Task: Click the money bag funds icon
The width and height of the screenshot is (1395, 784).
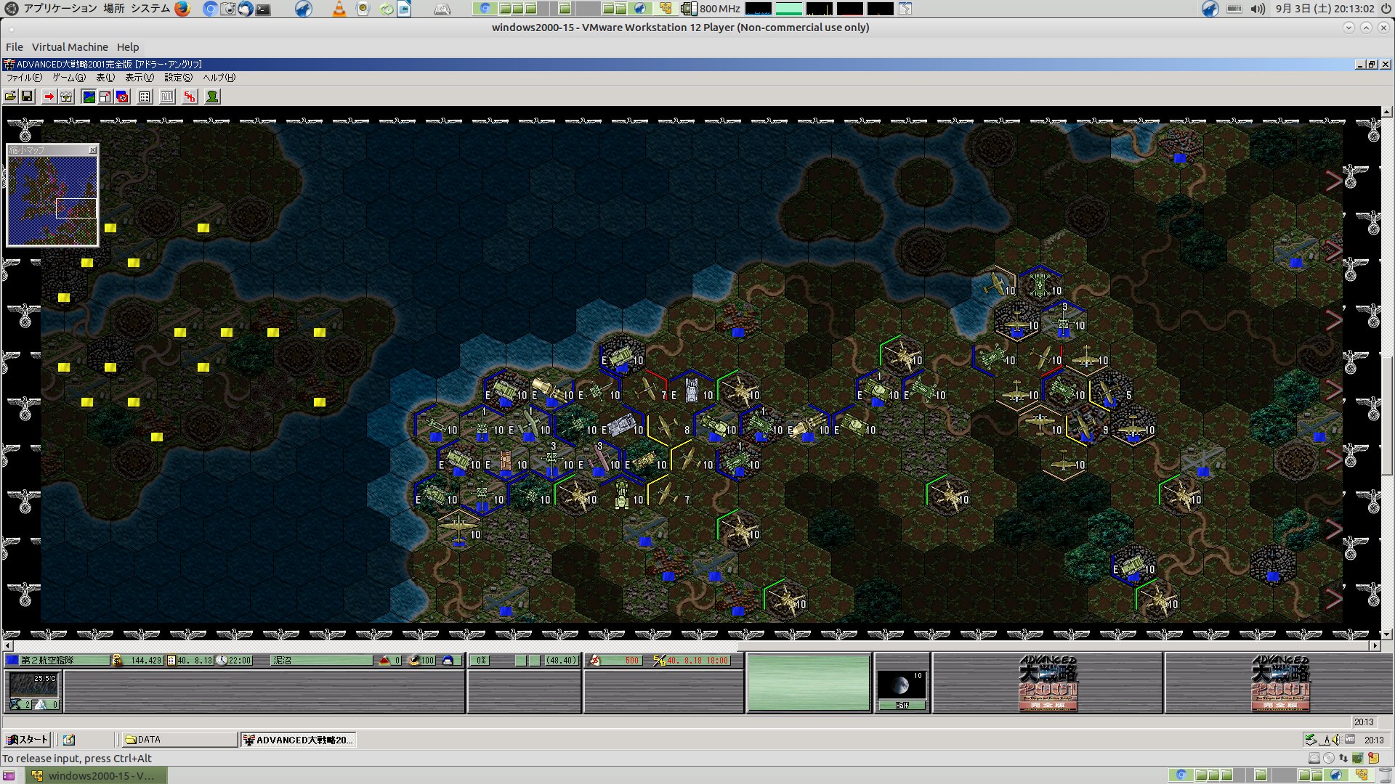Action: pos(117,661)
